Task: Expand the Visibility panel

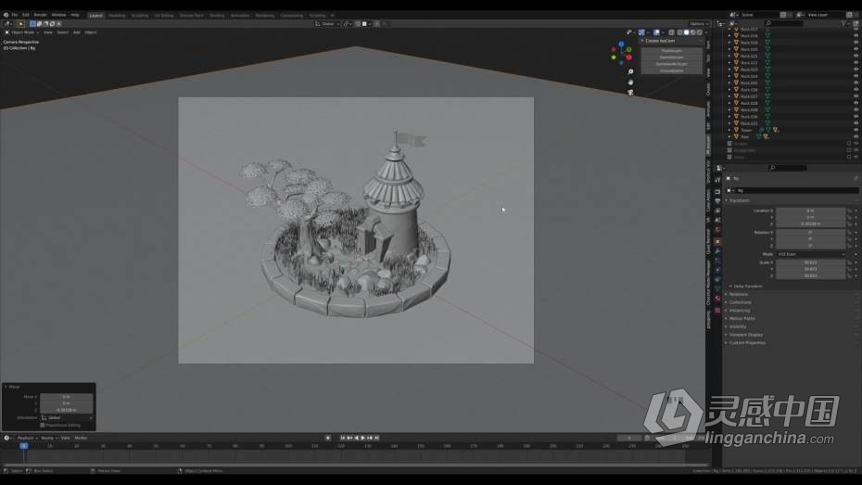Action: (736, 326)
